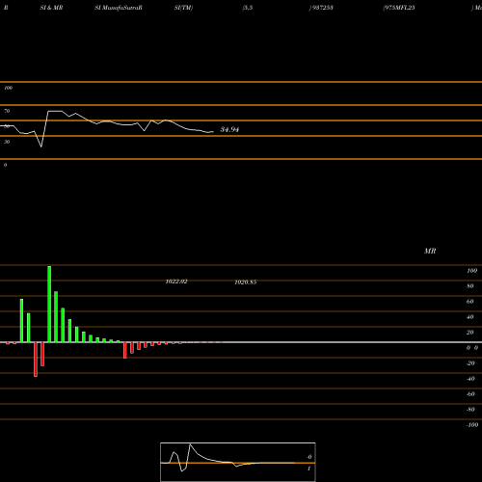Select the 1022.02 price label
This screenshot has height=482, width=482.
point(176,281)
